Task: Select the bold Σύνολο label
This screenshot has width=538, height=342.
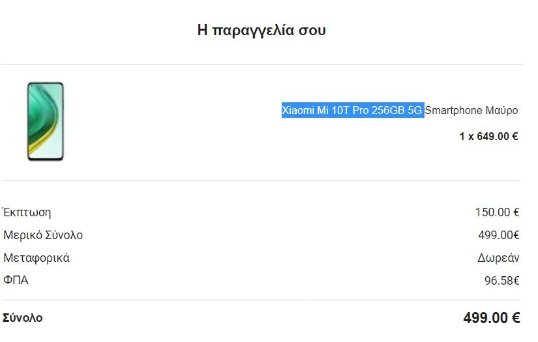Action: click(x=23, y=319)
